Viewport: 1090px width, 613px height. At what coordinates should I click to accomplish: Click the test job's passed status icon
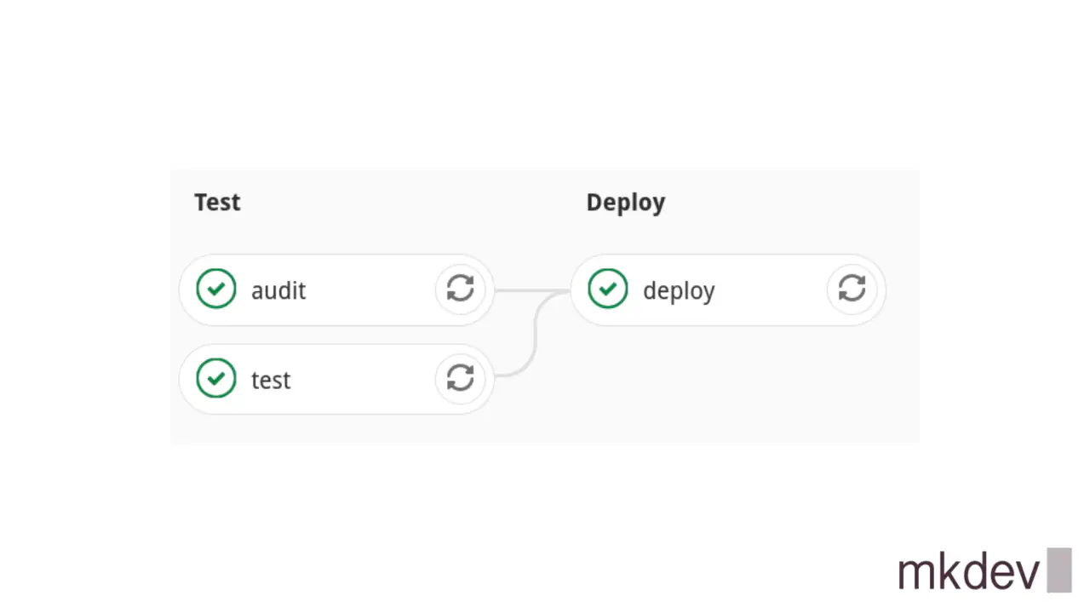(216, 378)
